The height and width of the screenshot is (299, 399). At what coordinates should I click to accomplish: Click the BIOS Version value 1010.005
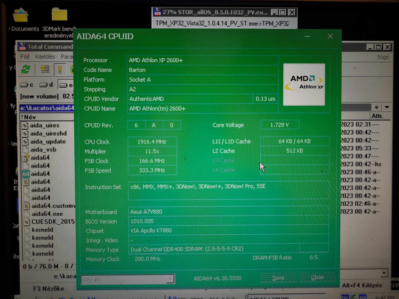[228, 221]
